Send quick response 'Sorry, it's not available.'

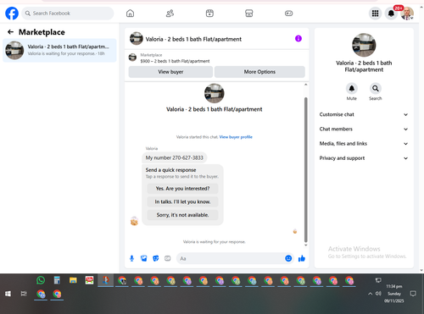(182, 215)
